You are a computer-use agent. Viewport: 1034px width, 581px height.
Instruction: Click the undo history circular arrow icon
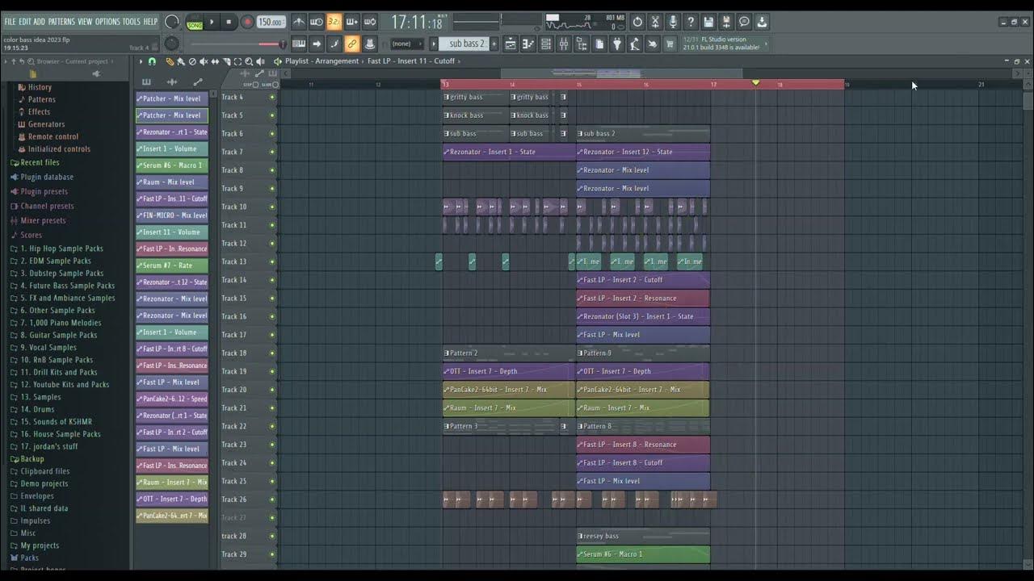[x=637, y=22]
